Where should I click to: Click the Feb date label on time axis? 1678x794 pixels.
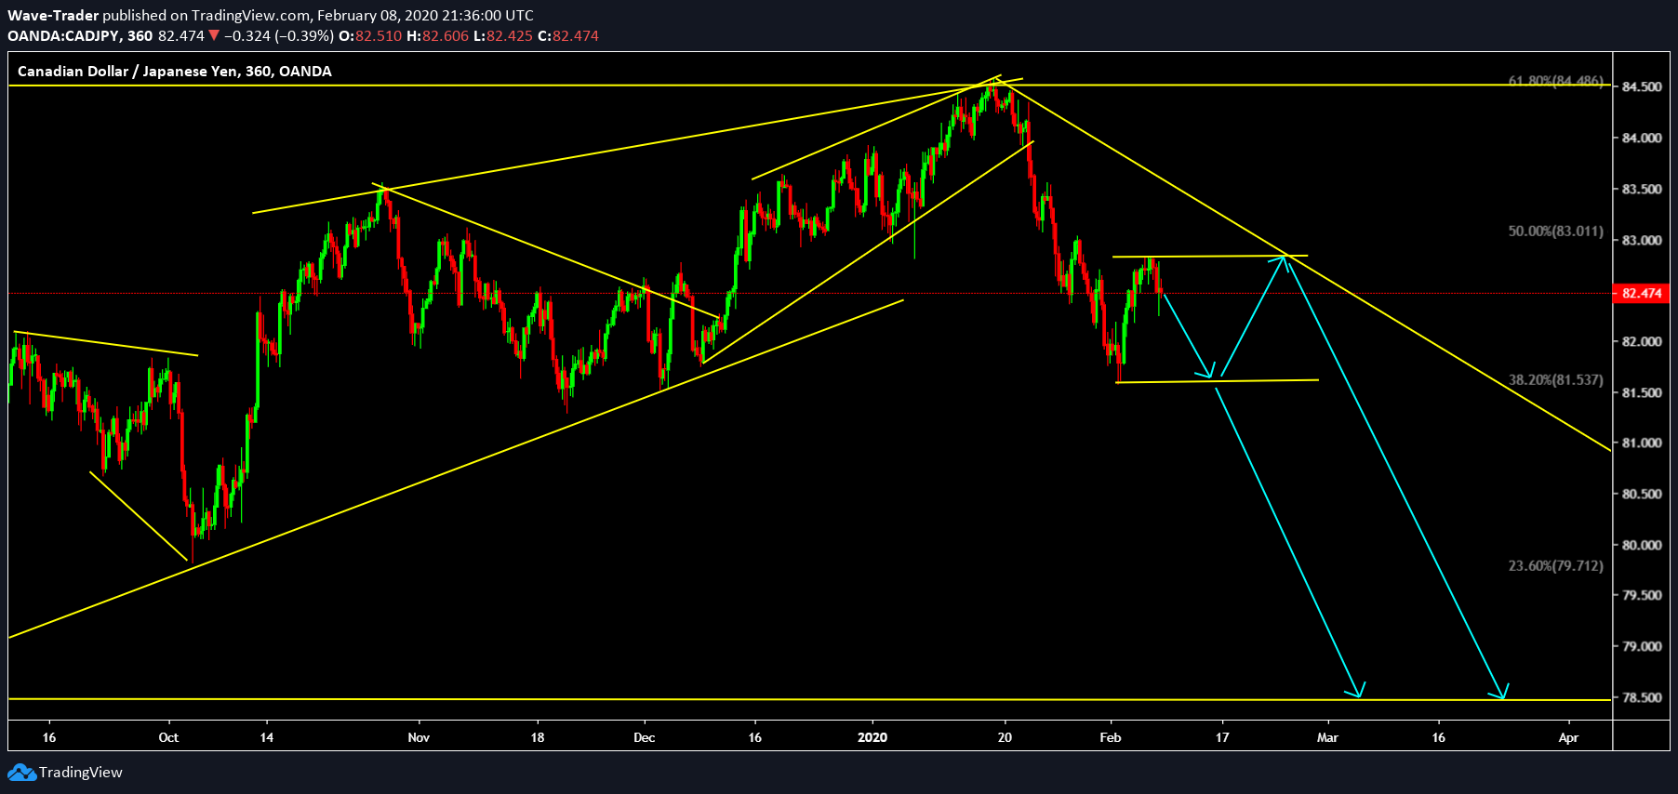[x=1111, y=737]
